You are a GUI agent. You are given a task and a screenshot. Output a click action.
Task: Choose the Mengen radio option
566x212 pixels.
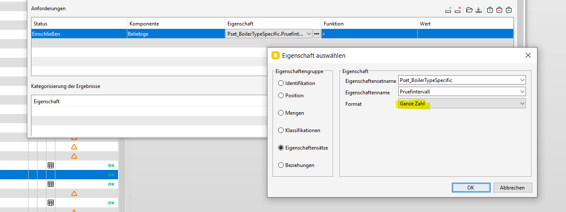291,113
